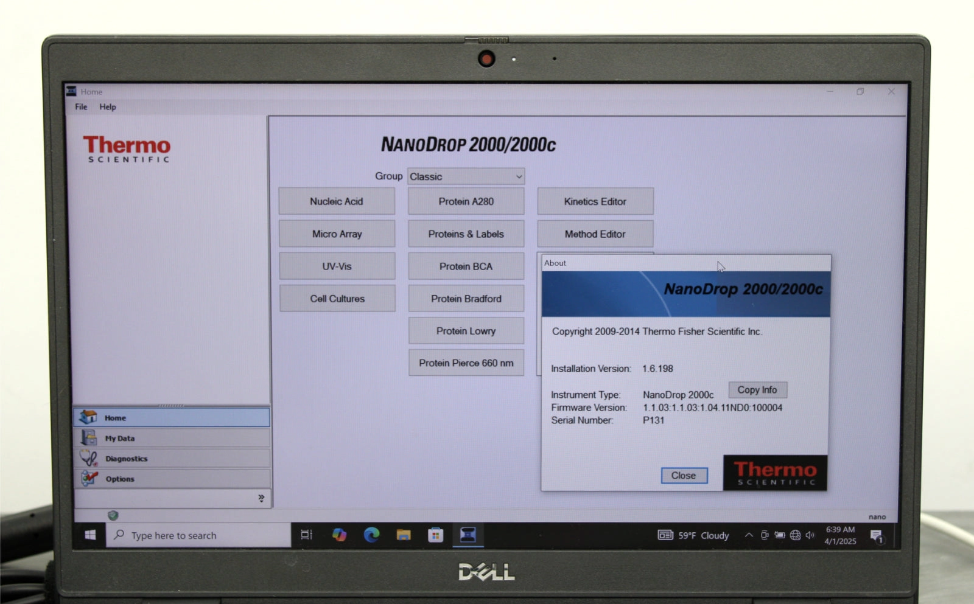
Task: Close the About dialog with Close button
Action: (684, 476)
